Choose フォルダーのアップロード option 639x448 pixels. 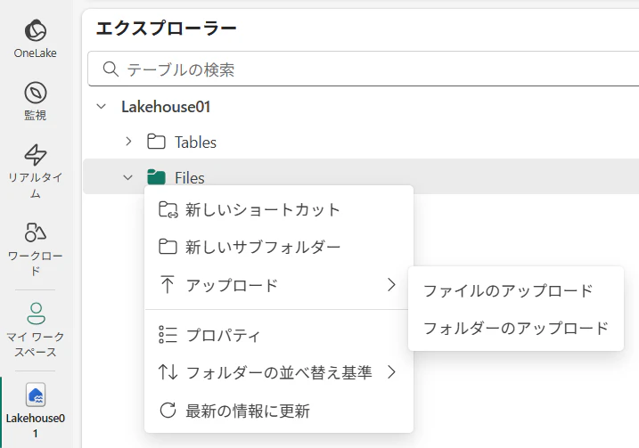pyautogui.click(x=516, y=328)
